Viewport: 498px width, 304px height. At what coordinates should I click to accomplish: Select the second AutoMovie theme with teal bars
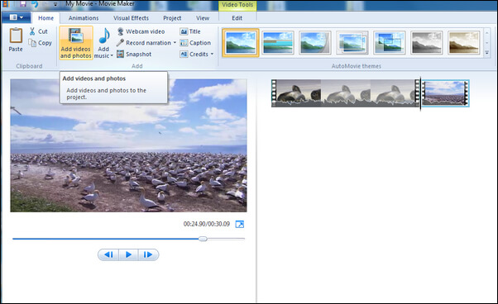278,43
